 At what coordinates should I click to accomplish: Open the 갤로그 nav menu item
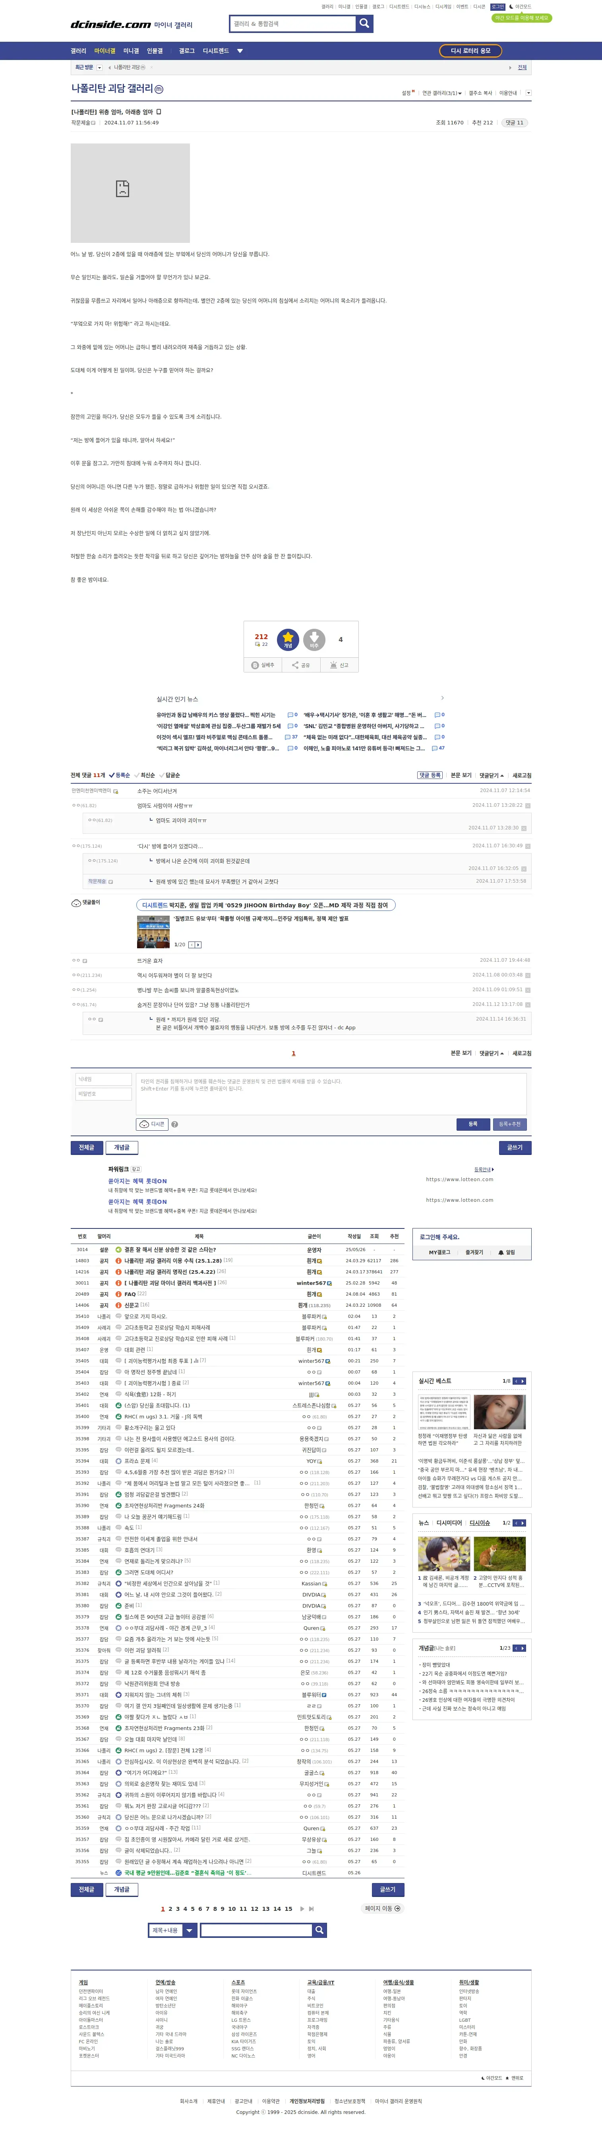click(x=187, y=50)
